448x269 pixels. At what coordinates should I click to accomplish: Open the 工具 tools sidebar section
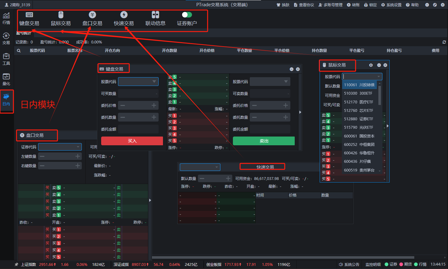tap(6, 59)
